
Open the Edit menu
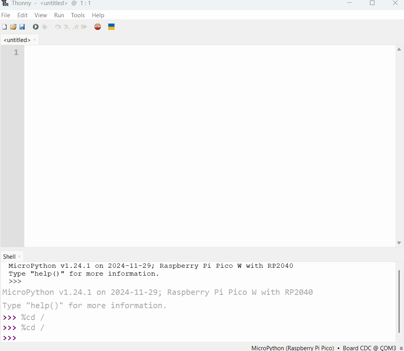coord(22,15)
